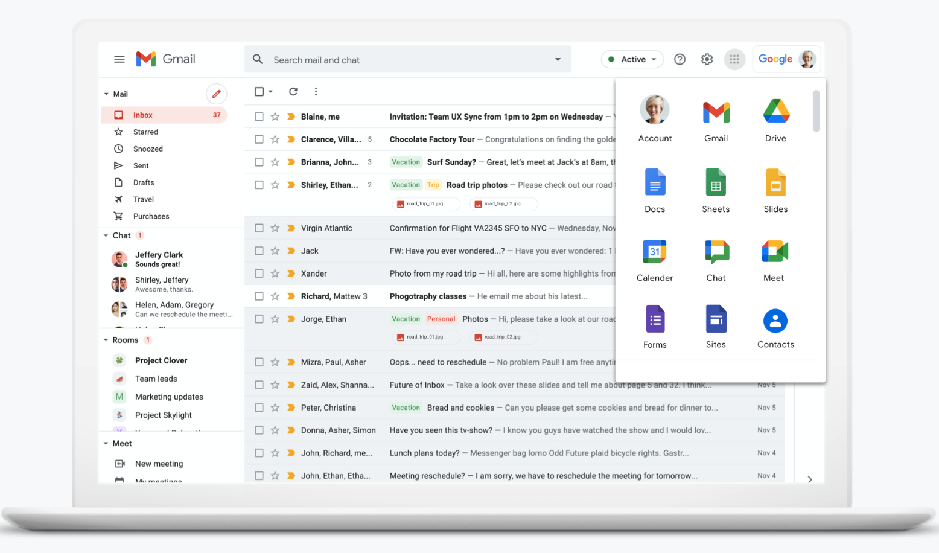Open Calender from the apps panel

(x=655, y=260)
